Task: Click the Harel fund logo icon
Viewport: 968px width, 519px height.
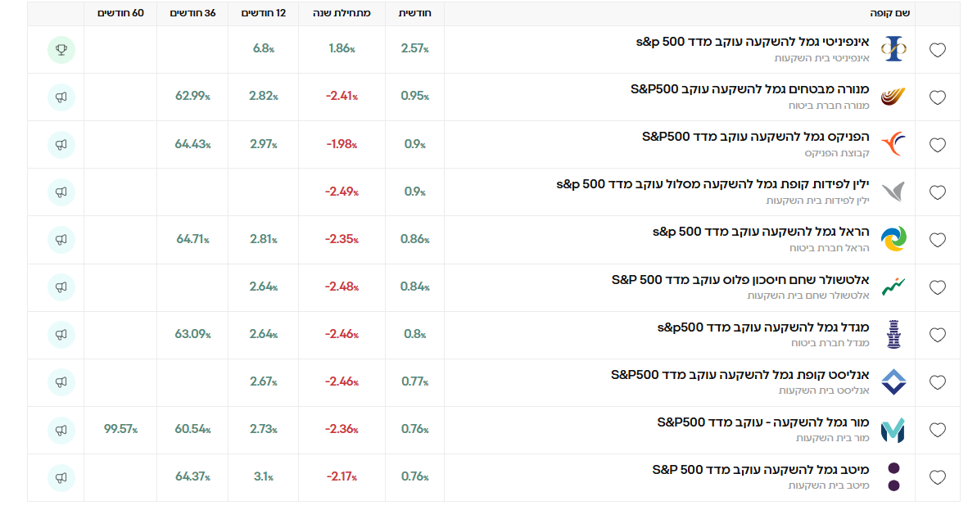Action: click(x=893, y=239)
